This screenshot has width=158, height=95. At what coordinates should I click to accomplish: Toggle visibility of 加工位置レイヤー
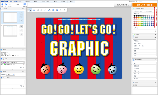pyautogui.click(x=2, y=62)
